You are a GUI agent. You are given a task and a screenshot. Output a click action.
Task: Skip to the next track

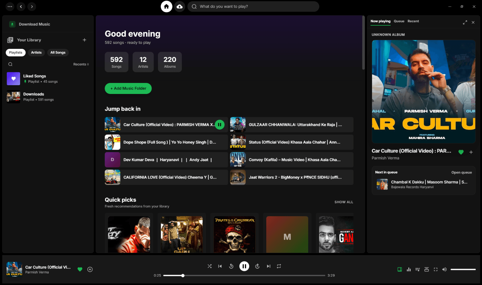point(268,266)
